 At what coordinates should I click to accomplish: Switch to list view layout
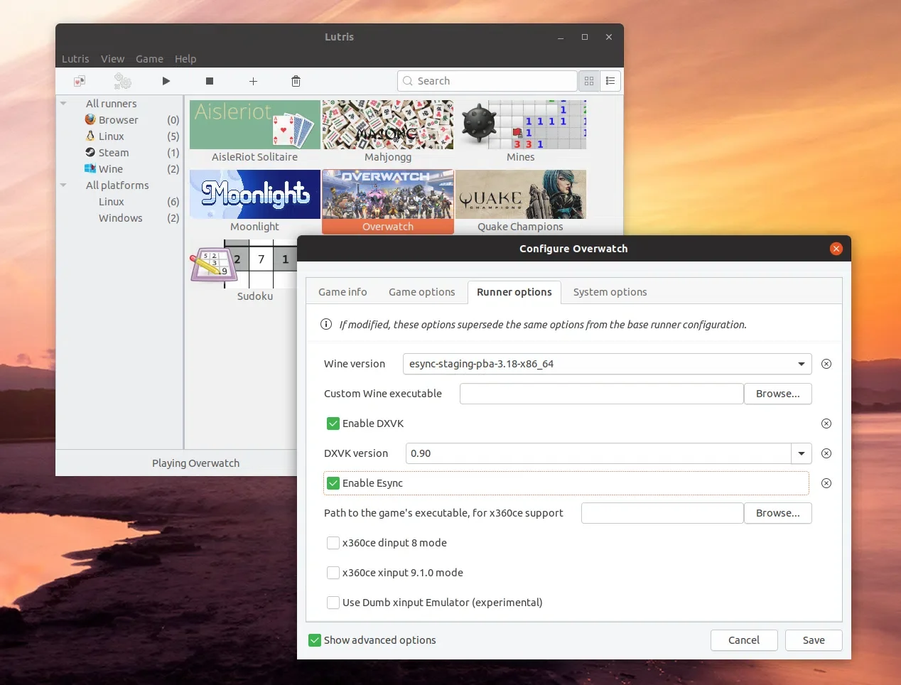click(x=610, y=81)
